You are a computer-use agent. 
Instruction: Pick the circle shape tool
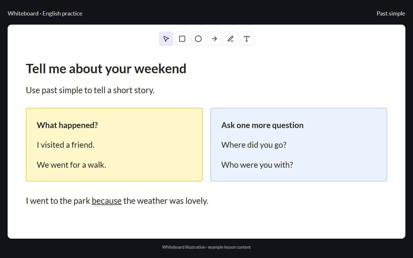click(x=198, y=39)
